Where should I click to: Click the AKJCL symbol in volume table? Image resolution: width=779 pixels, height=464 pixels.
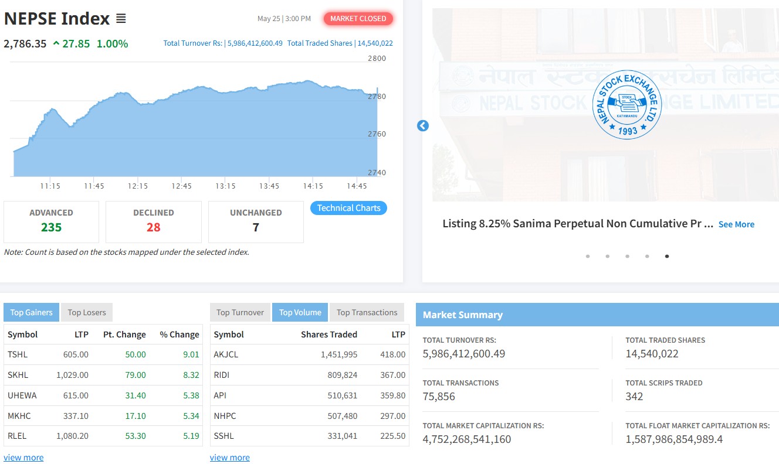(226, 354)
